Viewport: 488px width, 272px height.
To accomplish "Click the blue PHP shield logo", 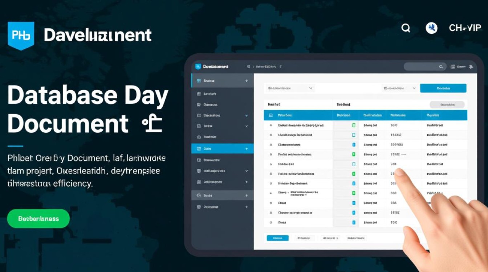I will coord(21,35).
